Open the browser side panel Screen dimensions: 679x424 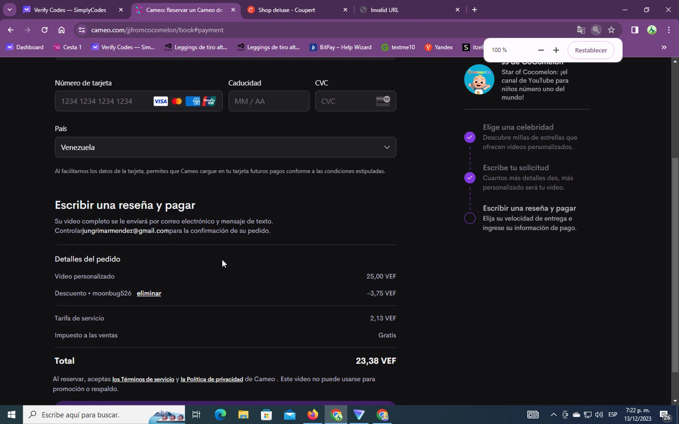(x=635, y=30)
